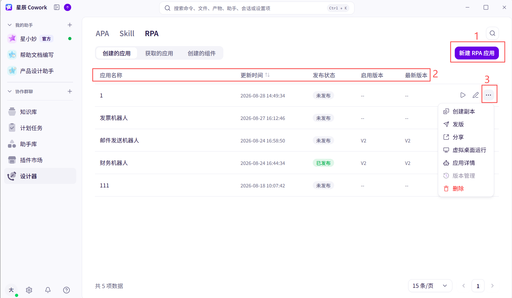Viewport: 512px width, 298px height.
Task: Collapse the sidebar panel icon
Action: point(57,7)
